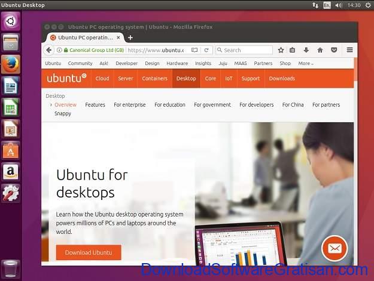Expand the More dropdown in top navigation

tap(306, 63)
